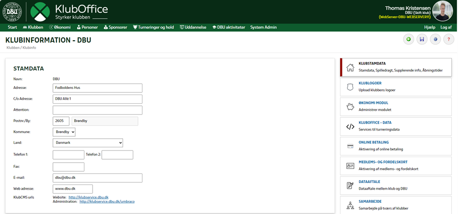The width and height of the screenshot is (458, 214).
Task: Click the people network icon of Samarbejde
Action: [350, 205]
